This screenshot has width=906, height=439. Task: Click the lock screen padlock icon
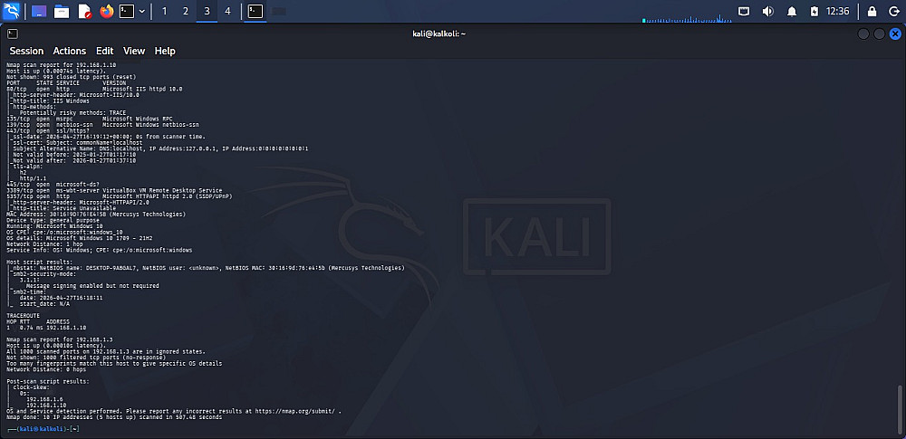click(x=872, y=11)
